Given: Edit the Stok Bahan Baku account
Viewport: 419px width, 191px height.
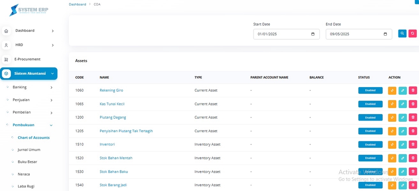Looking at the screenshot, I should click(402, 172).
